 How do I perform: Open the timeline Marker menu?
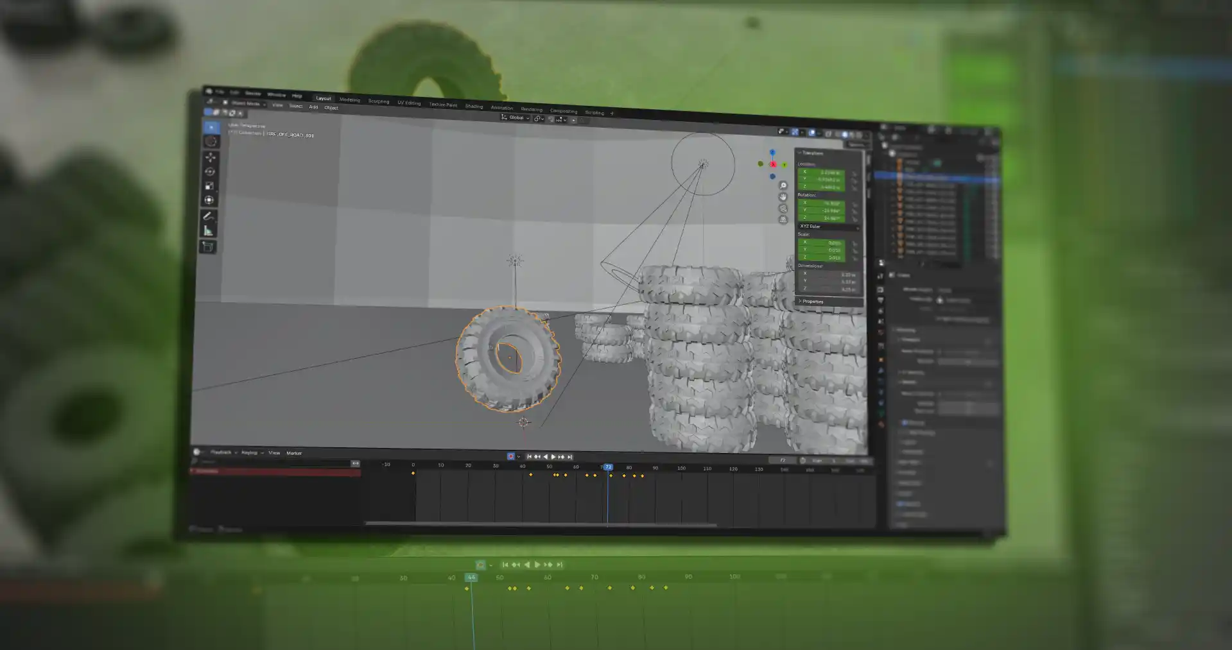[294, 453]
